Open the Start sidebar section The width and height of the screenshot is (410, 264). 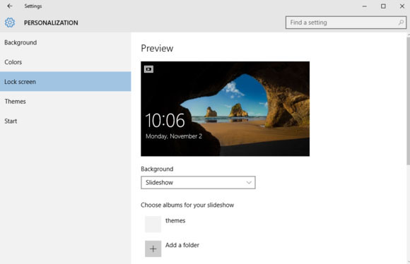pos(65,121)
